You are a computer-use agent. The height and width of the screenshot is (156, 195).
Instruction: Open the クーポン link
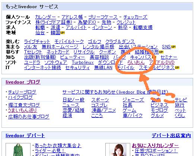[108, 52]
